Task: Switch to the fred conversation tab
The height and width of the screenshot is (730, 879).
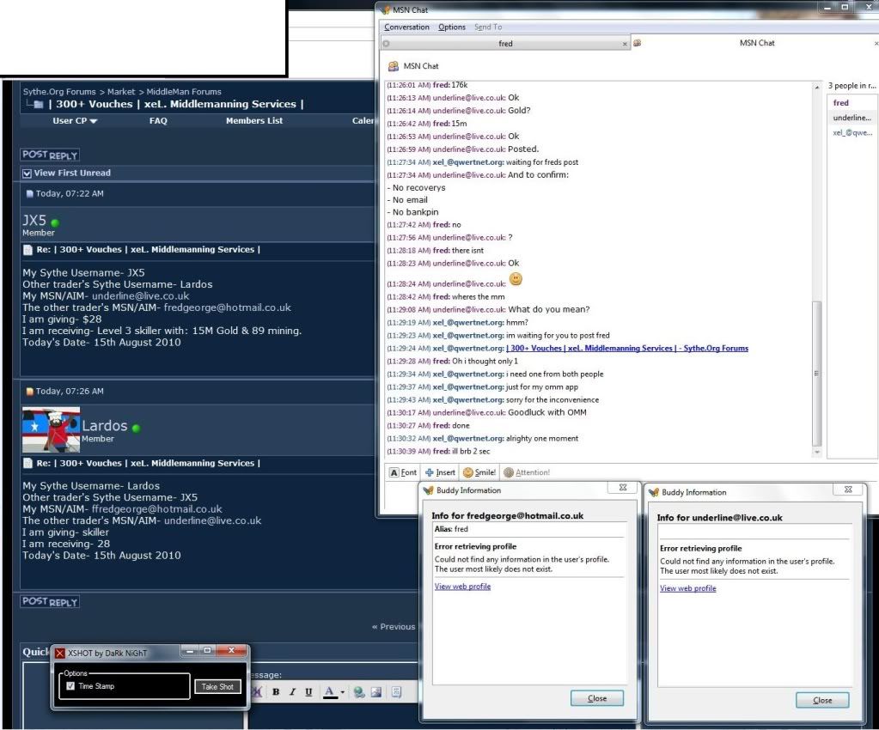Action: 505,43
